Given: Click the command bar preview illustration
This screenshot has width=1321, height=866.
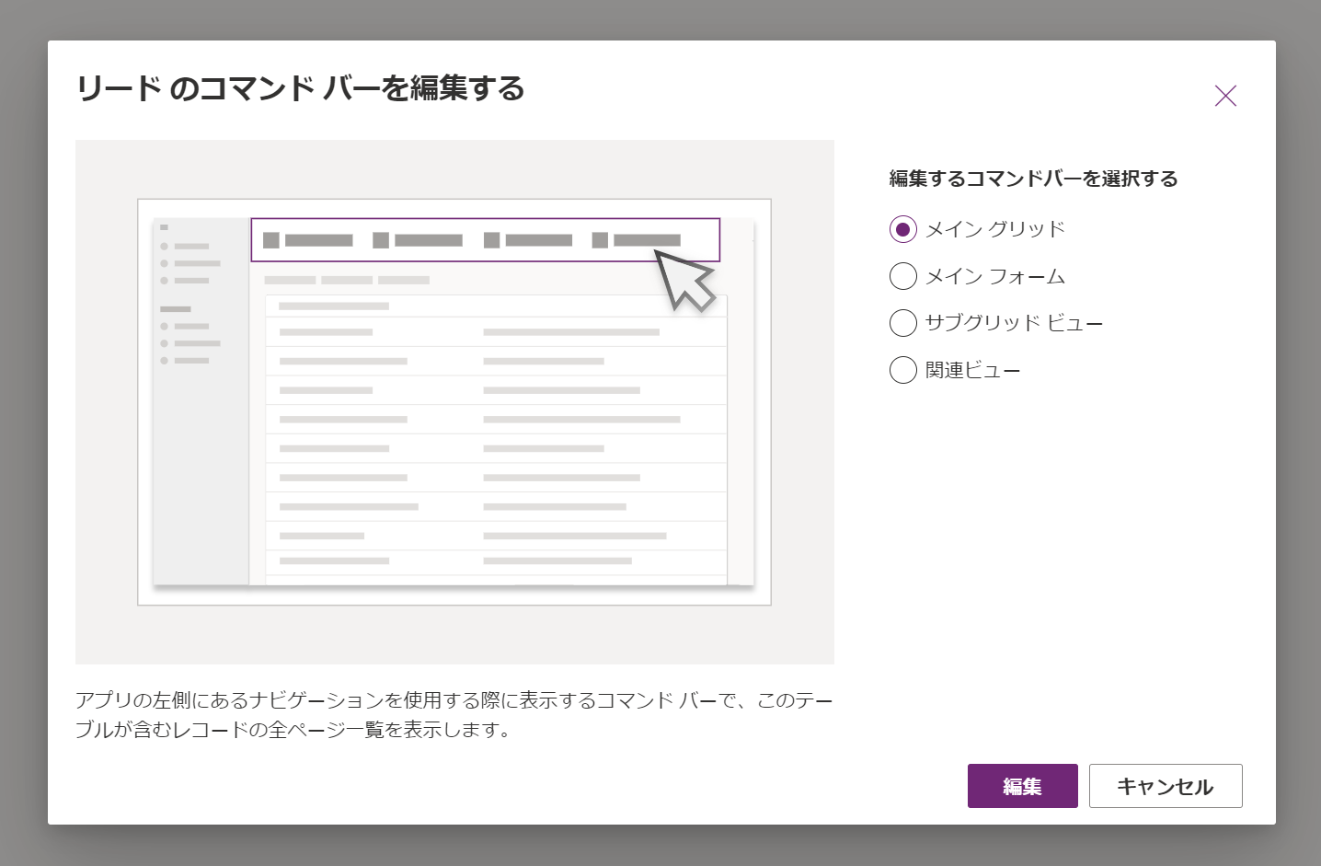Looking at the screenshot, I should point(454,402).
